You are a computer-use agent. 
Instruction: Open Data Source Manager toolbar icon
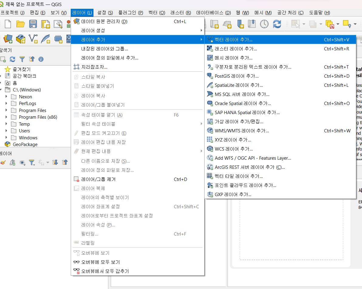tap(8, 39)
